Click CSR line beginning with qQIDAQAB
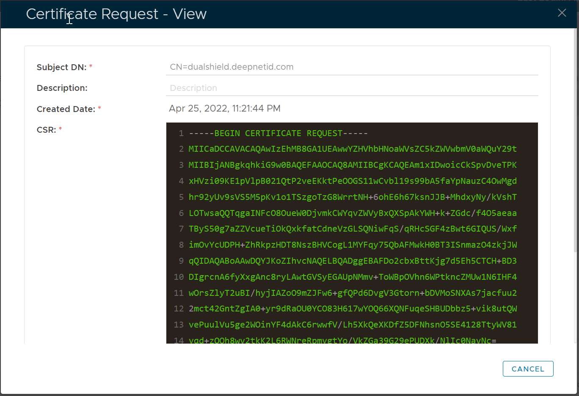 pyautogui.click(x=352, y=261)
